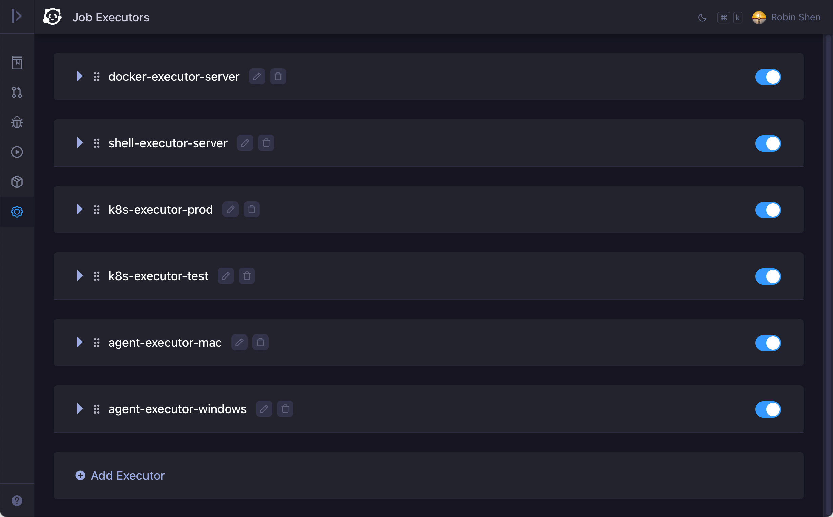The height and width of the screenshot is (517, 833).
Task: Delete the k8s-executor-test executor
Action: click(247, 276)
